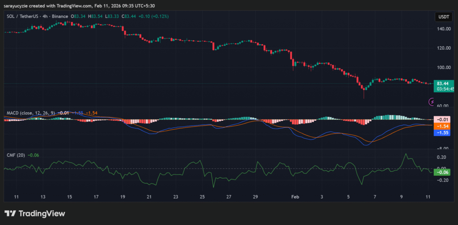Click date 25 on the time axis

click(x=202, y=196)
